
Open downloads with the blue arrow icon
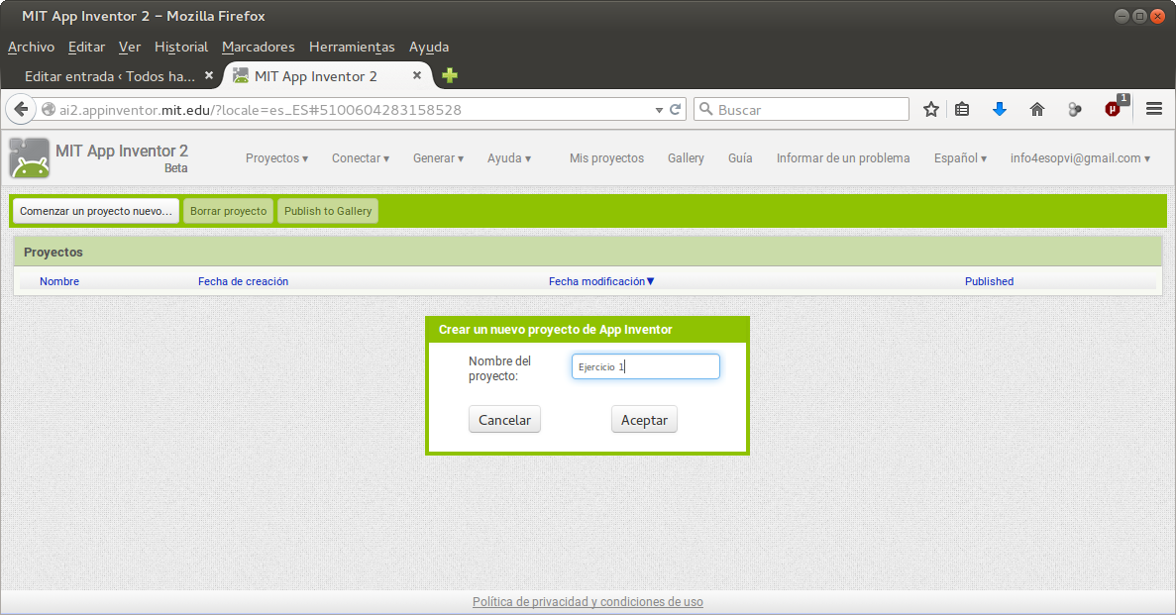pos(999,110)
